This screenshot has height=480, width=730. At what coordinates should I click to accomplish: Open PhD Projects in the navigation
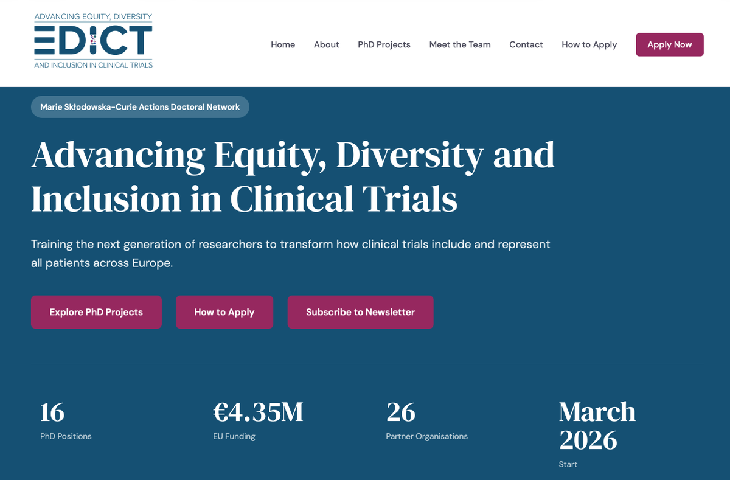pyautogui.click(x=384, y=44)
